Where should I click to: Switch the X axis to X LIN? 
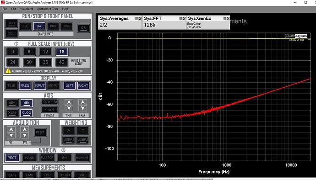pyautogui.click(x=12, y=113)
